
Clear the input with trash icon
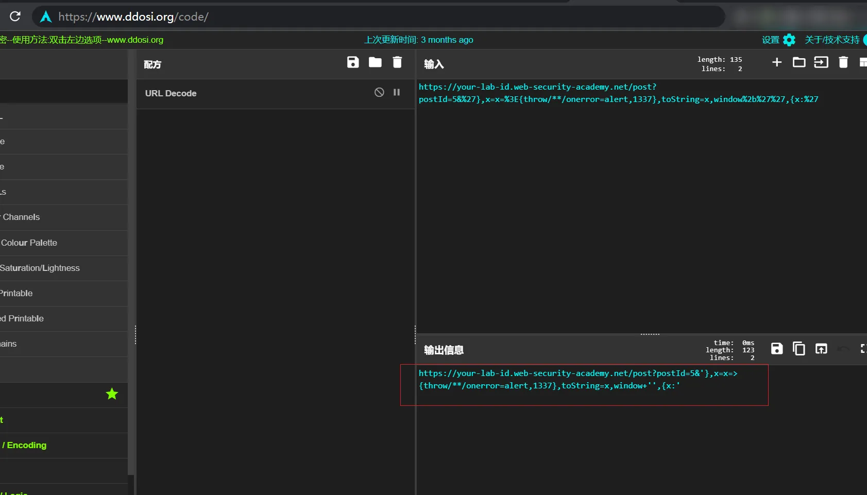[x=843, y=62]
